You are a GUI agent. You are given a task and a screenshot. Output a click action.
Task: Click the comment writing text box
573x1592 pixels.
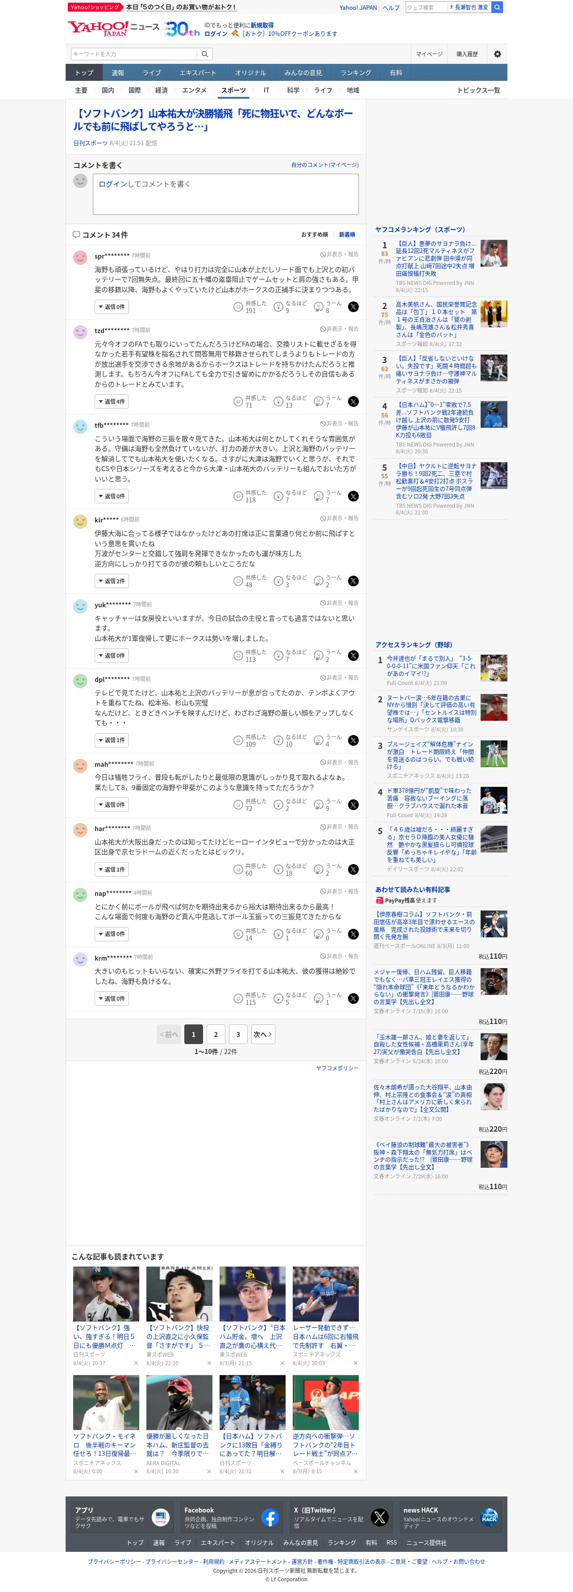coord(226,194)
